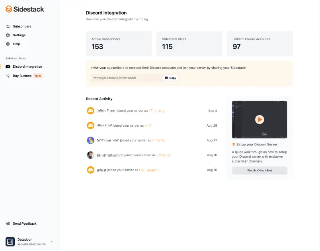Switch to the Settings sidebar entry

(19, 35)
